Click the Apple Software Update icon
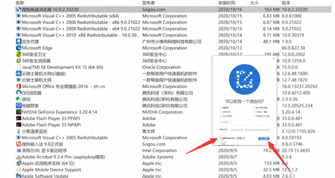The width and height of the screenshot is (335, 178). tap(19, 176)
